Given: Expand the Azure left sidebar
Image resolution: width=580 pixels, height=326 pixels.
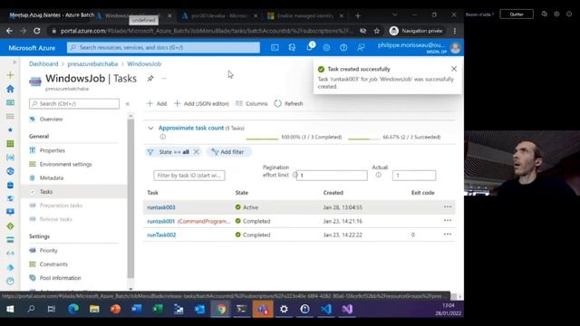Looking at the screenshot, I should (14, 62).
